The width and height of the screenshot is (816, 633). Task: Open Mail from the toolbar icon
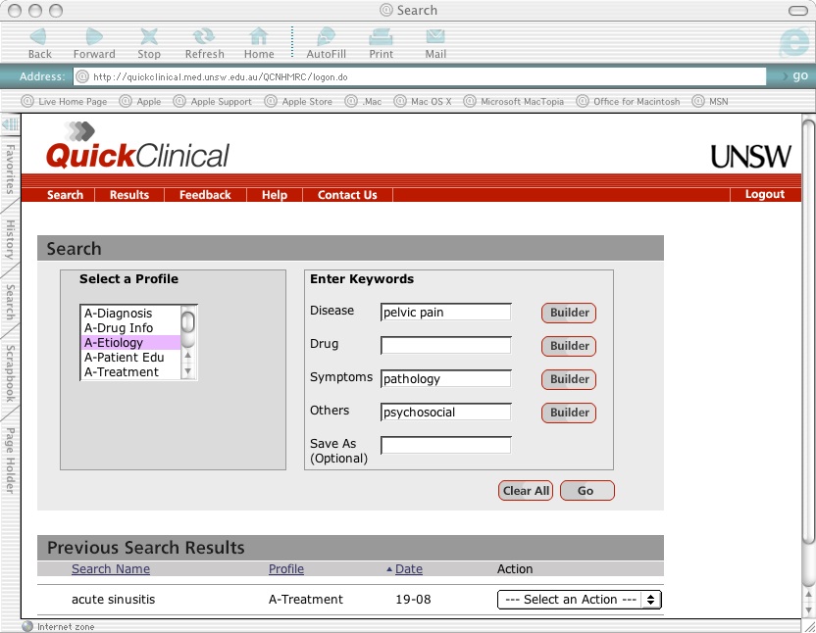(x=435, y=37)
